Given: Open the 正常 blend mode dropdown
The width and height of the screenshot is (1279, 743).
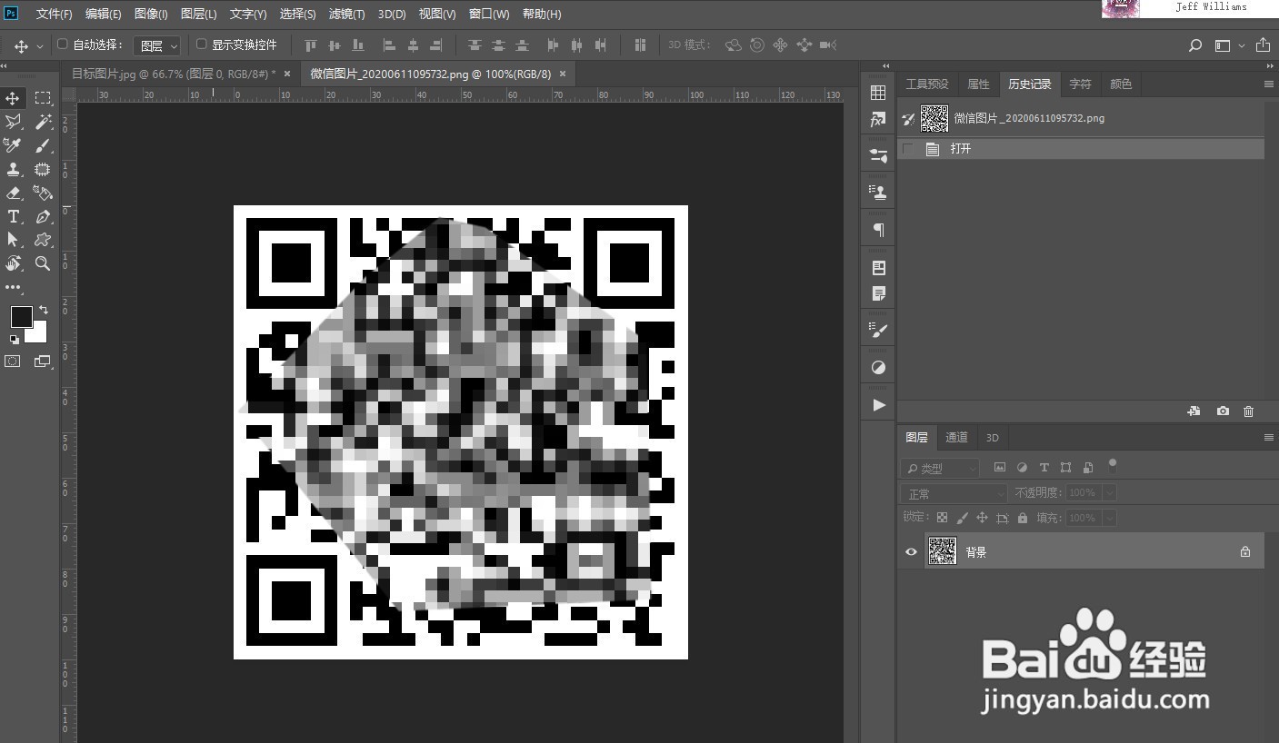Looking at the screenshot, I should pyautogui.click(x=954, y=493).
